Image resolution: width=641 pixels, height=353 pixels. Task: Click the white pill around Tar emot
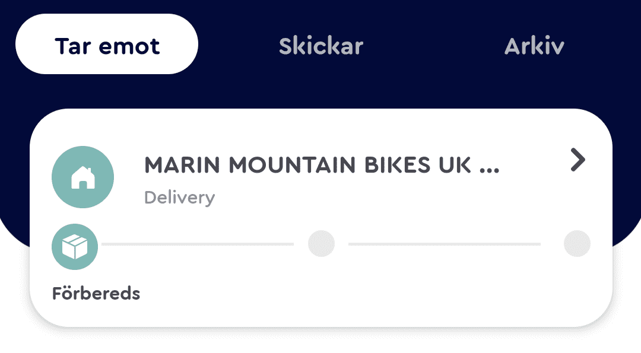[x=107, y=44]
